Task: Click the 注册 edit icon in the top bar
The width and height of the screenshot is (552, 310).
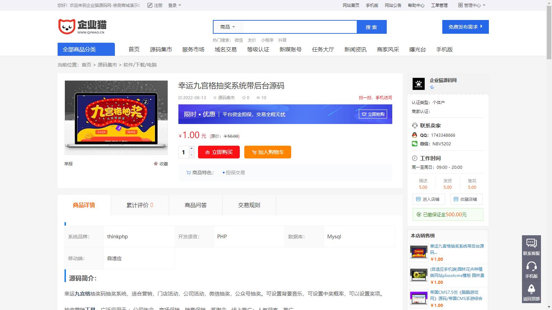Action: (x=150, y=5)
